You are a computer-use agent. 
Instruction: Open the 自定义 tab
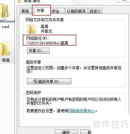click(x=95, y=11)
